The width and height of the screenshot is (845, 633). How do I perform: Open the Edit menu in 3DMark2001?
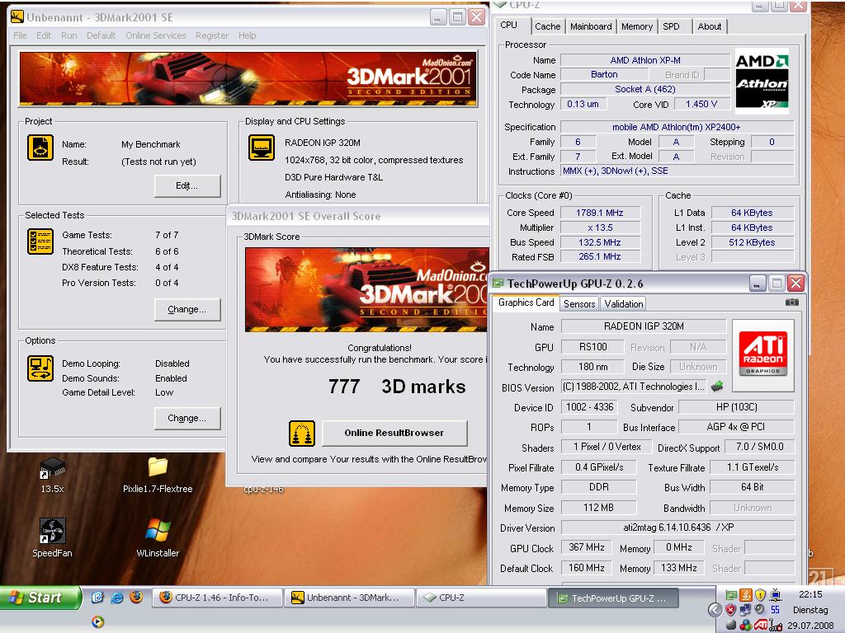[x=44, y=35]
